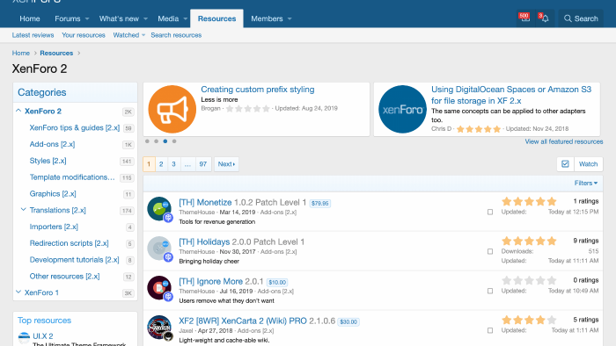Open Development tutorials [2.x] category
The width and height of the screenshot is (616, 346).
click(x=74, y=259)
